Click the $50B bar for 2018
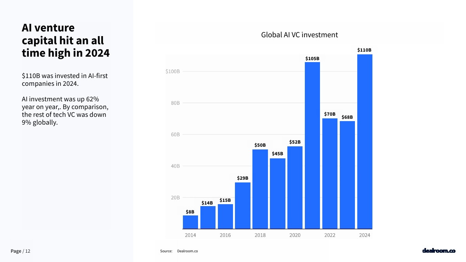Screen dimensions: 466x262 coord(260,189)
